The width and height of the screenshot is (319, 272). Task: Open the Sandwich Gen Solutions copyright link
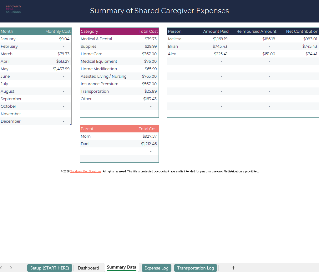[x=86, y=171]
